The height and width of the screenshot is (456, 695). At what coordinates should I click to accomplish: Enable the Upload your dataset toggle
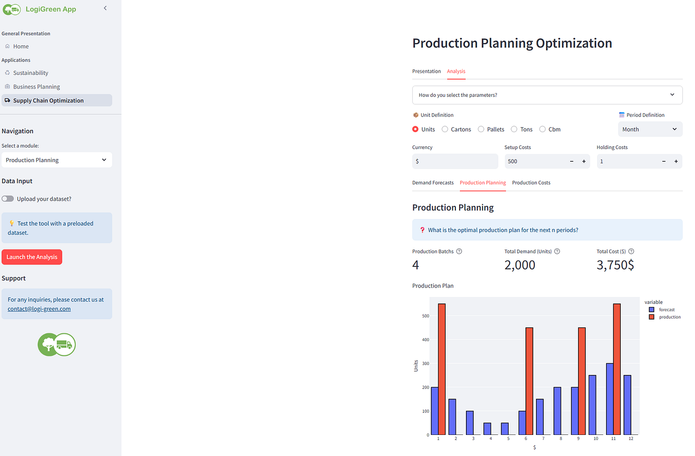(8, 199)
